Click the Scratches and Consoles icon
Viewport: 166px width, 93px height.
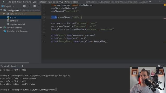5,31
